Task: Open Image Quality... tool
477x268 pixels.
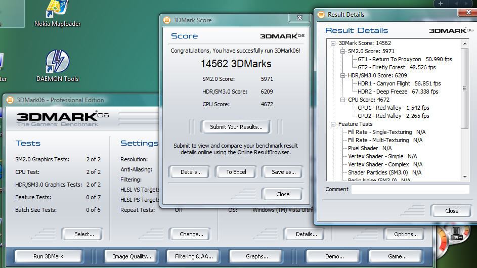Action: (132, 256)
